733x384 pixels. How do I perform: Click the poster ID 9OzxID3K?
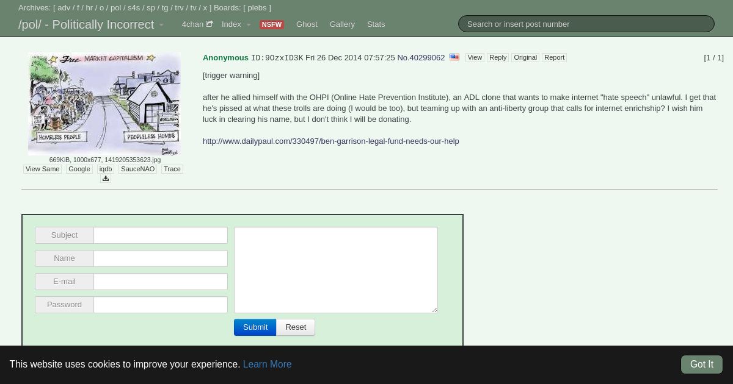pos(277,58)
